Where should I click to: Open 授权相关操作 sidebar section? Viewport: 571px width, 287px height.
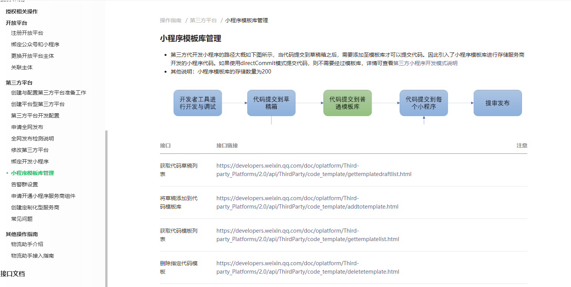click(22, 11)
